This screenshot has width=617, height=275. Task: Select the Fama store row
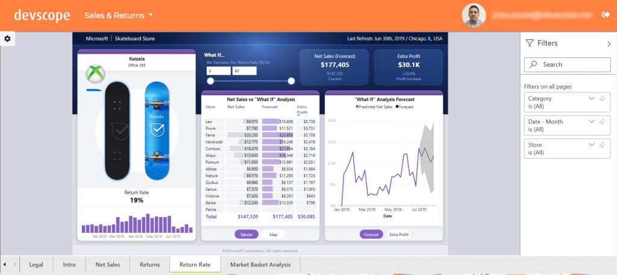[260, 135]
